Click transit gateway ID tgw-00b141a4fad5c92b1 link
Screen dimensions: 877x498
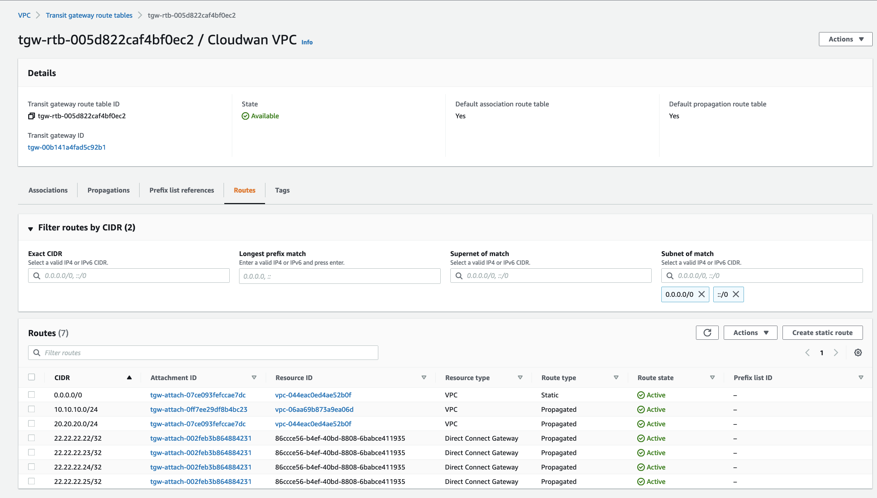[x=67, y=147]
